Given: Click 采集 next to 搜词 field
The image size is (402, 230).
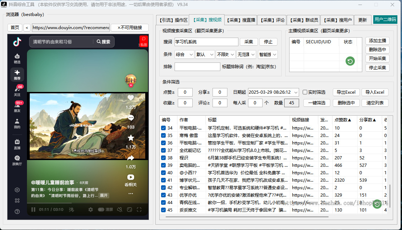Looking at the screenshot, I should click(x=248, y=42).
